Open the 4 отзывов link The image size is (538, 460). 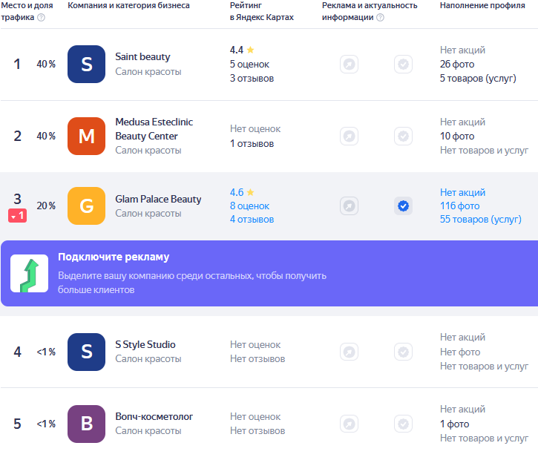coord(252,219)
